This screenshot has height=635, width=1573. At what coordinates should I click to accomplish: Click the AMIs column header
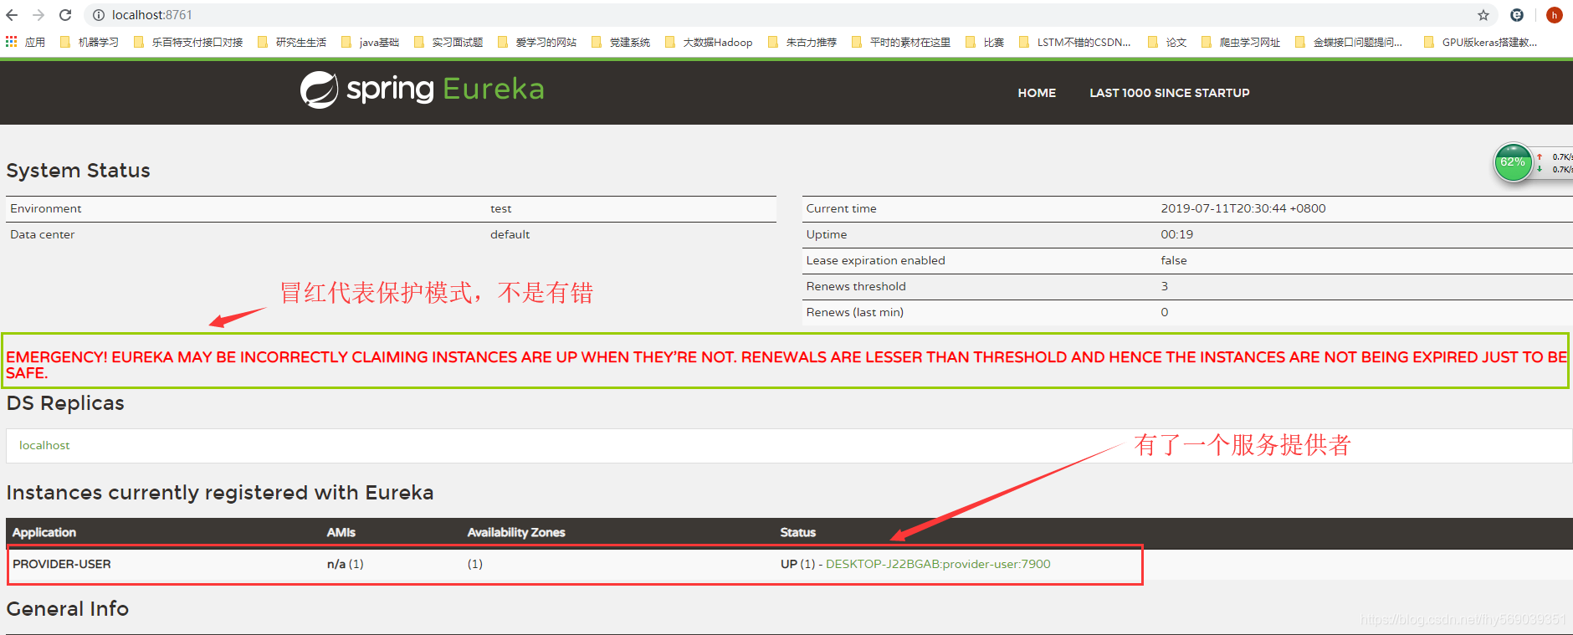click(x=341, y=533)
